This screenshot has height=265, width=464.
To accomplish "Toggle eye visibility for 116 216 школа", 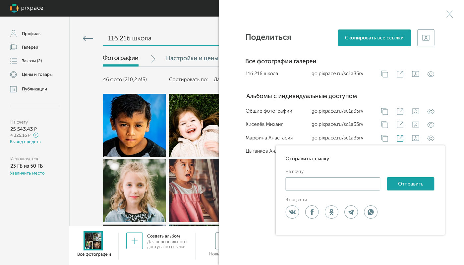I will coord(431,74).
